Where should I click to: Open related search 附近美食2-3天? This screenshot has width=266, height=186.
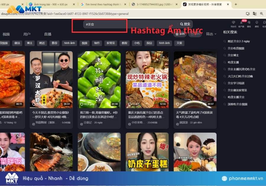[239, 41]
